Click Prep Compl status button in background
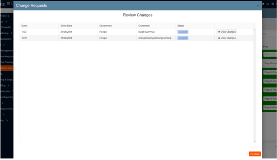277x160 pixels. 270,64
